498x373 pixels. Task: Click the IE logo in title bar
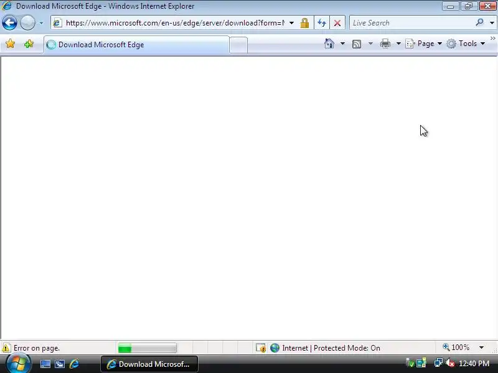coord(7,6)
